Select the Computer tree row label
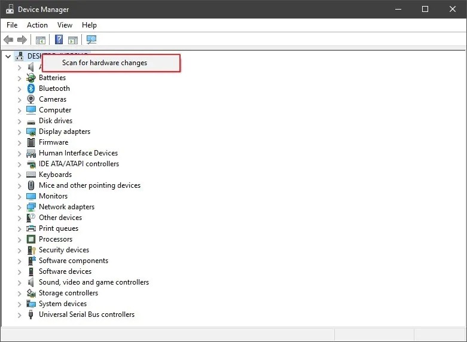 [x=55, y=110]
